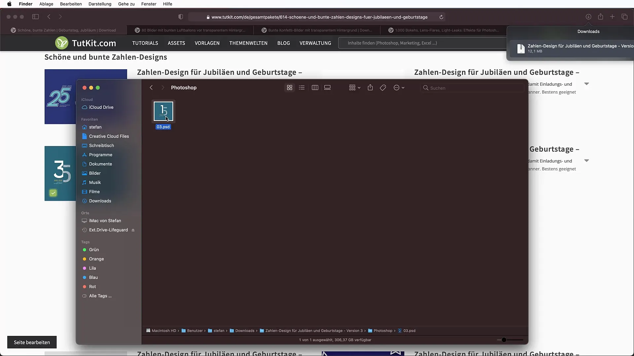The width and height of the screenshot is (634, 356).
Task: Click Seite bearbeiten button on webpage
Action: (x=32, y=342)
